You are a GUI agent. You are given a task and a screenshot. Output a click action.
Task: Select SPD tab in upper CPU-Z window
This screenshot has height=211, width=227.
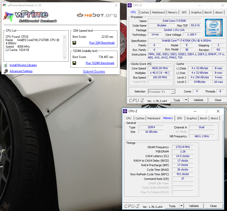click(x=184, y=12)
